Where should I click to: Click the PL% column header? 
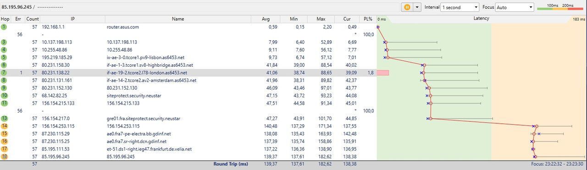(x=368, y=19)
